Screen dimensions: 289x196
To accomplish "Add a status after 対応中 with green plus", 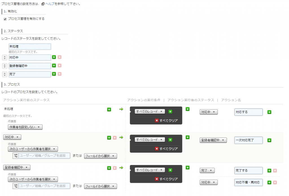I will pyautogui.click(x=54, y=57).
